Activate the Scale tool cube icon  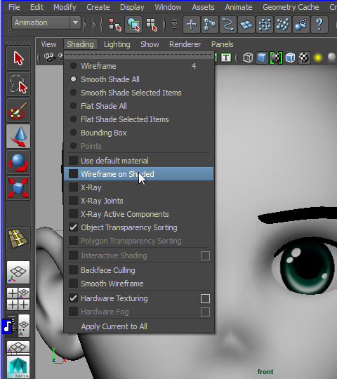18,188
